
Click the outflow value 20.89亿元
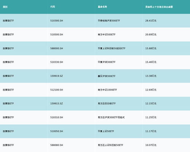[x=151, y=35]
